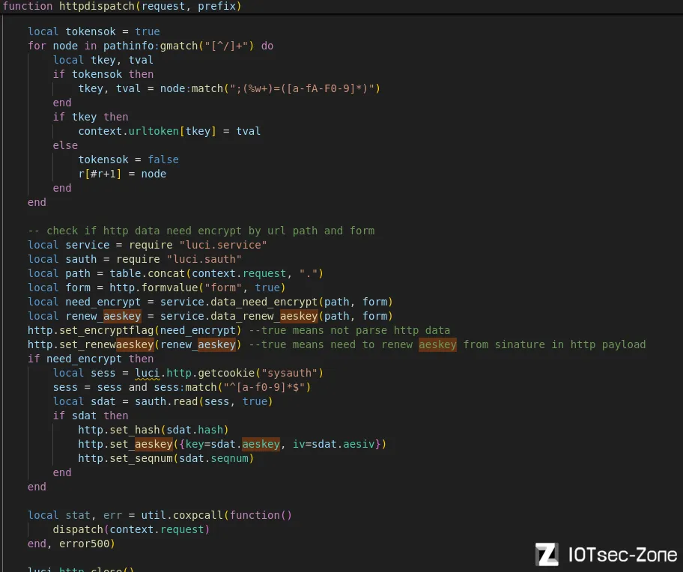
Task: Click the "sysauth" cookie string
Action: (x=289, y=374)
